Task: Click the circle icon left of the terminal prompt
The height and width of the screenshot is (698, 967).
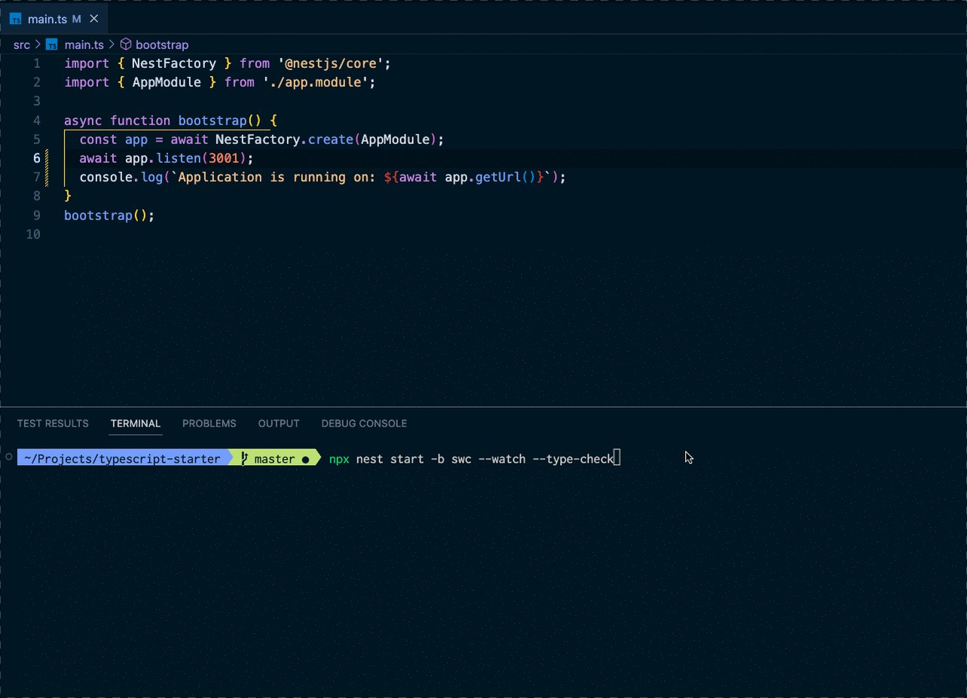Action: [x=8, y=457]
